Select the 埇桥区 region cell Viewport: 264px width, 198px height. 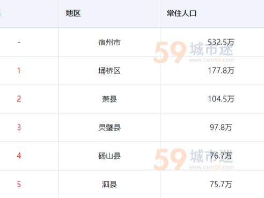pyautogui.click(x=109, y=71)
